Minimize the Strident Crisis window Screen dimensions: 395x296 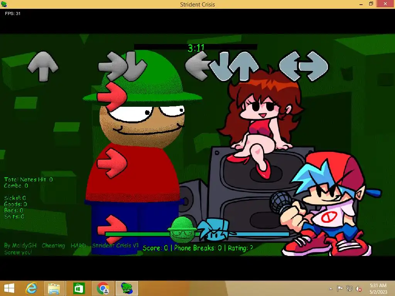click(x=361, y=4)
